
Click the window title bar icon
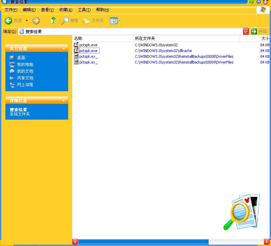[x=4, y=2]
